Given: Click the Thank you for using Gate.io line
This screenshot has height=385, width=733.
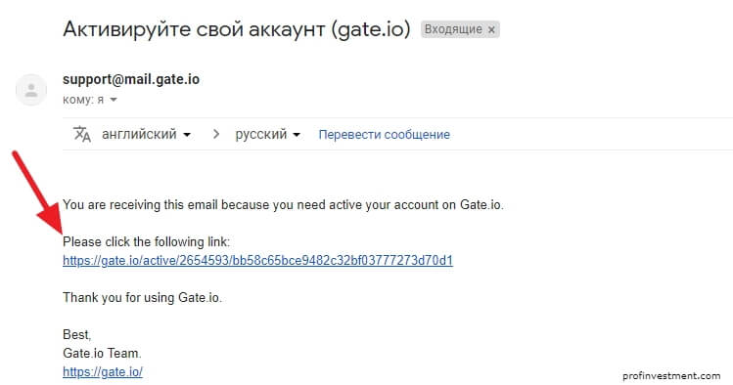Looking at the screenshot, I should coord(142,298).
